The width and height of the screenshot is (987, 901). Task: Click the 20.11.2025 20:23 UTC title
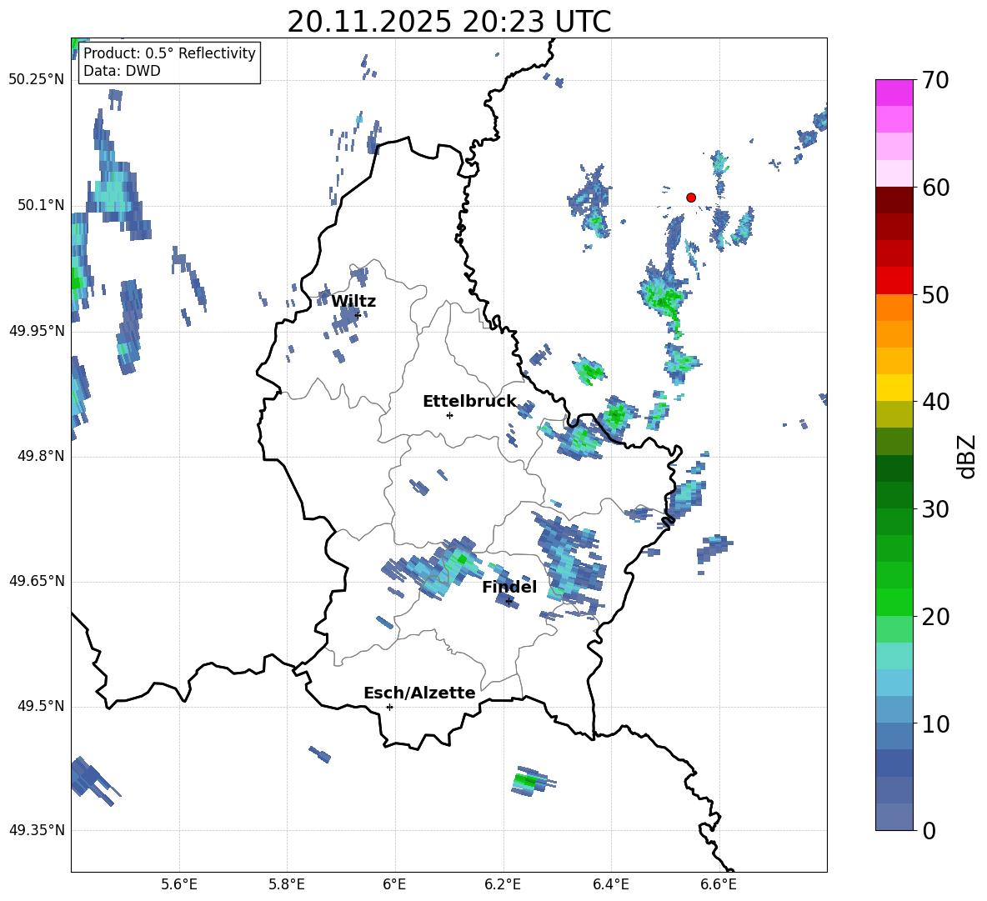point(448,22)
